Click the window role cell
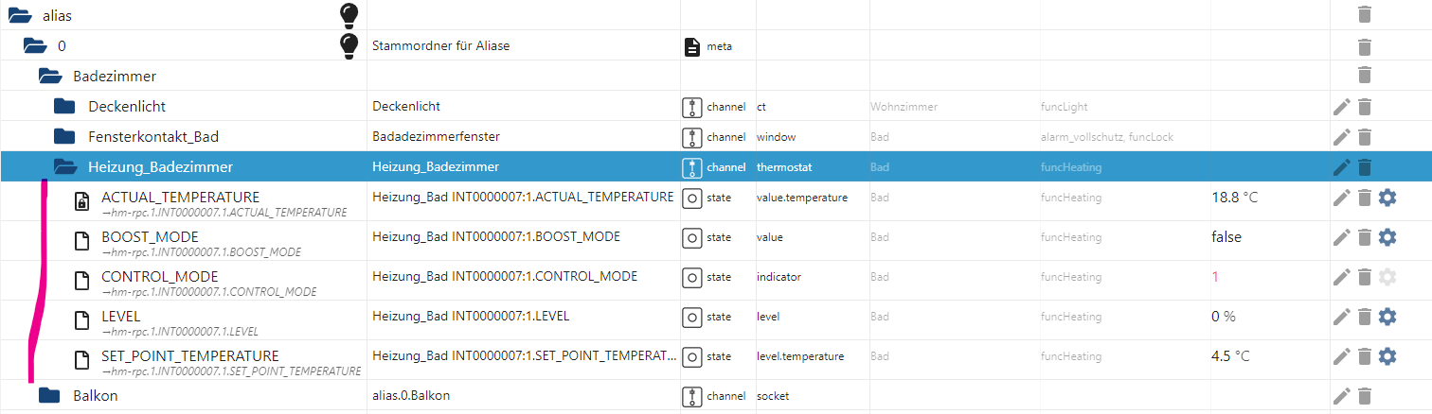The height and width of the screenshot is (414, 1432). pos(777,137)
